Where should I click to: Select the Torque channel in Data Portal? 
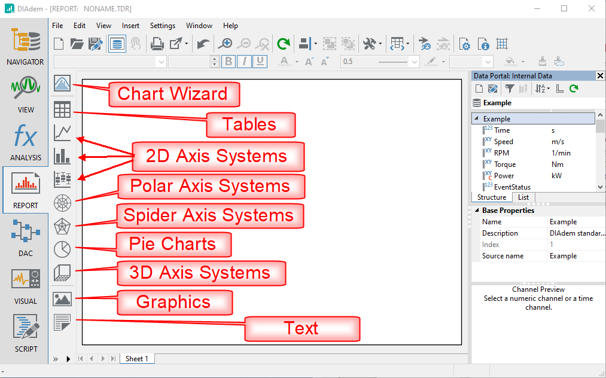tap(504, 164)
